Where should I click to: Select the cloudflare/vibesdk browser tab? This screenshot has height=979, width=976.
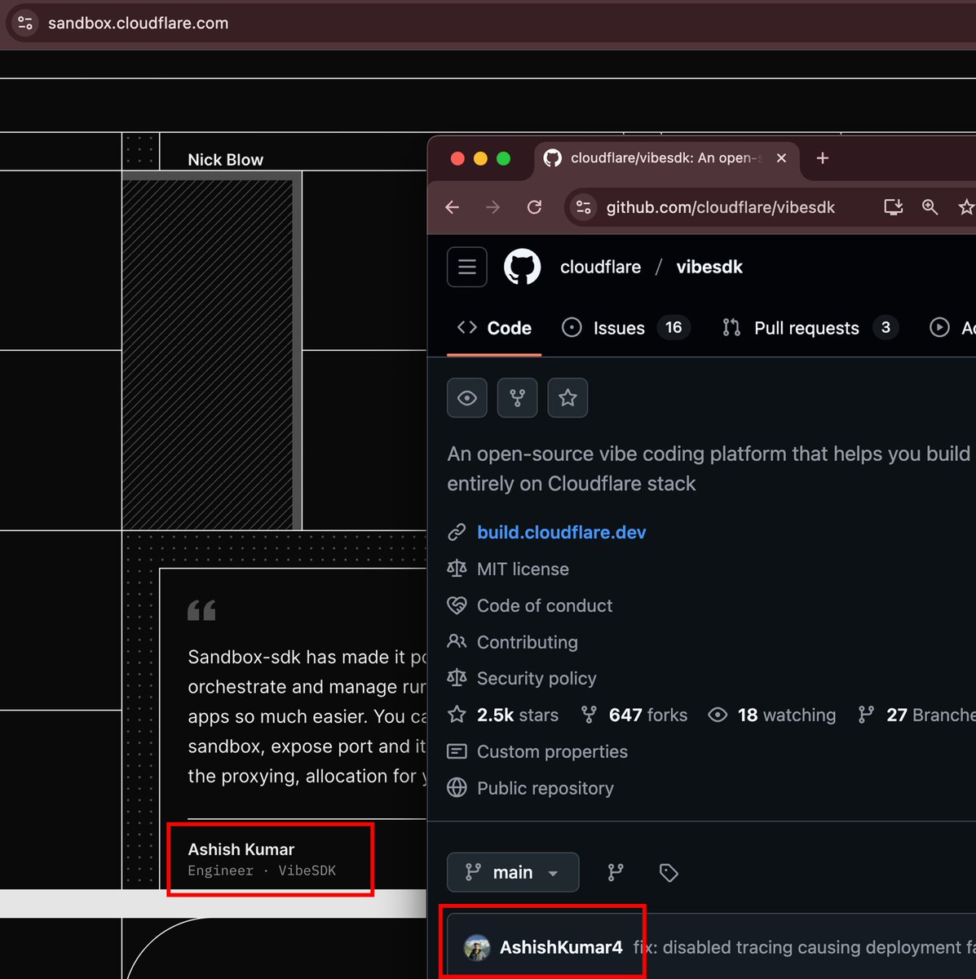pyautogui.click(x=665, y=158)
